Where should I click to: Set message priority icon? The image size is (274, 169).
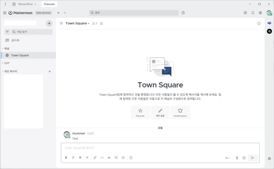(131, 158)
